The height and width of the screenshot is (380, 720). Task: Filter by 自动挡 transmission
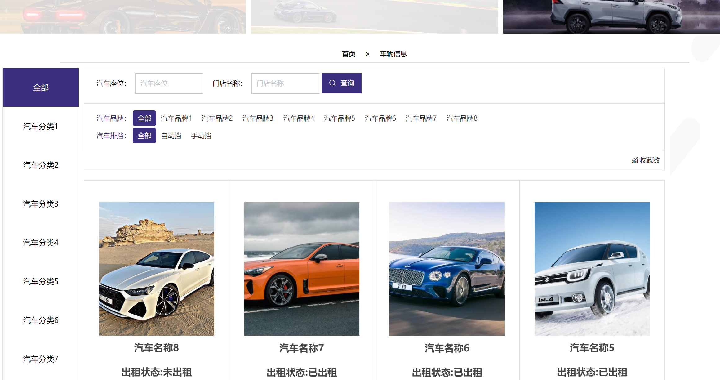click(x=171, y=136)
